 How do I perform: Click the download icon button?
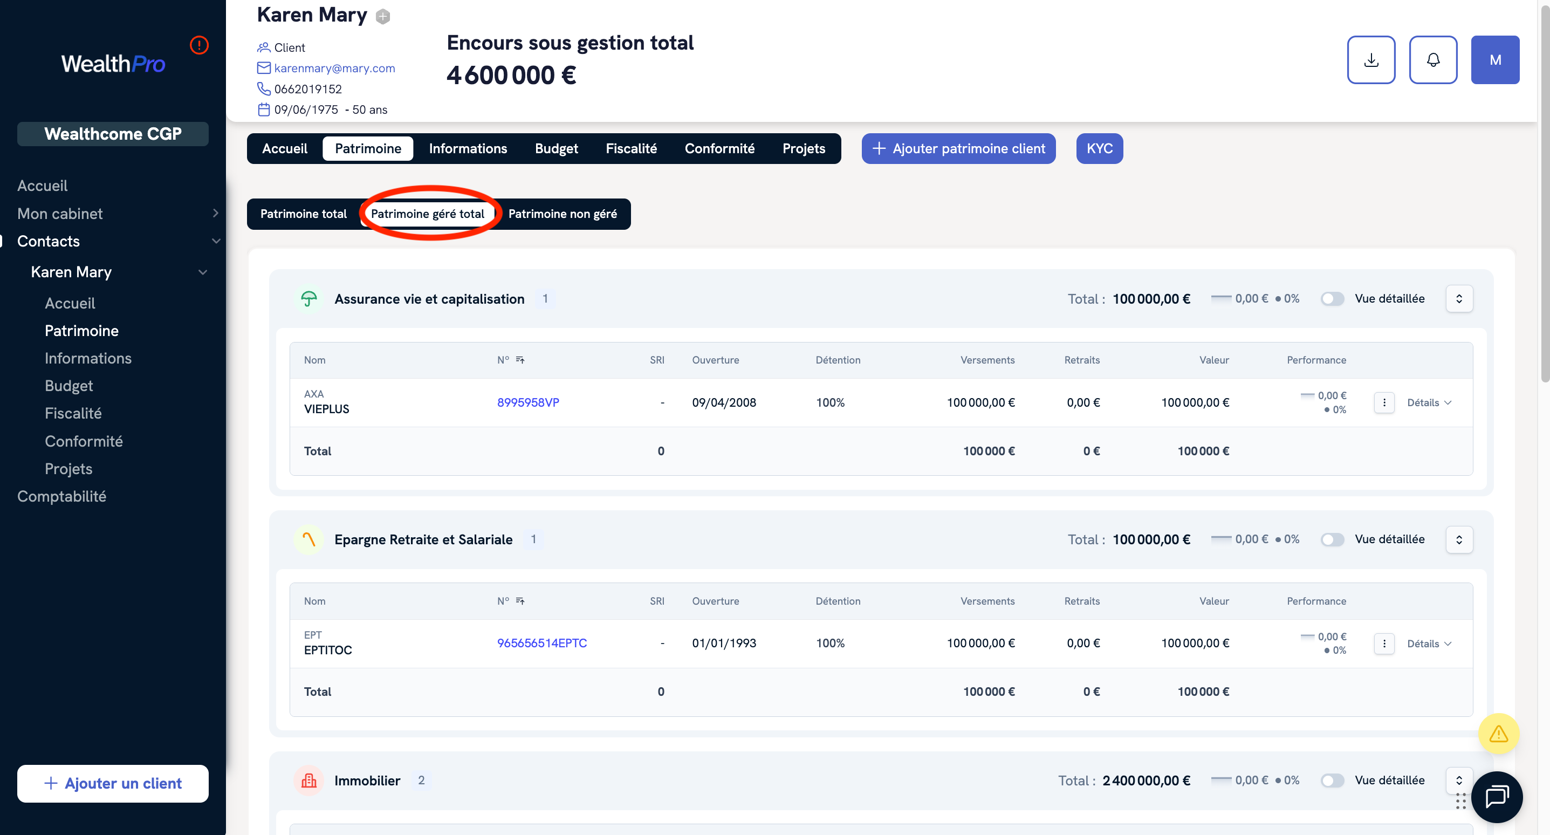[x=1371, y=59]
